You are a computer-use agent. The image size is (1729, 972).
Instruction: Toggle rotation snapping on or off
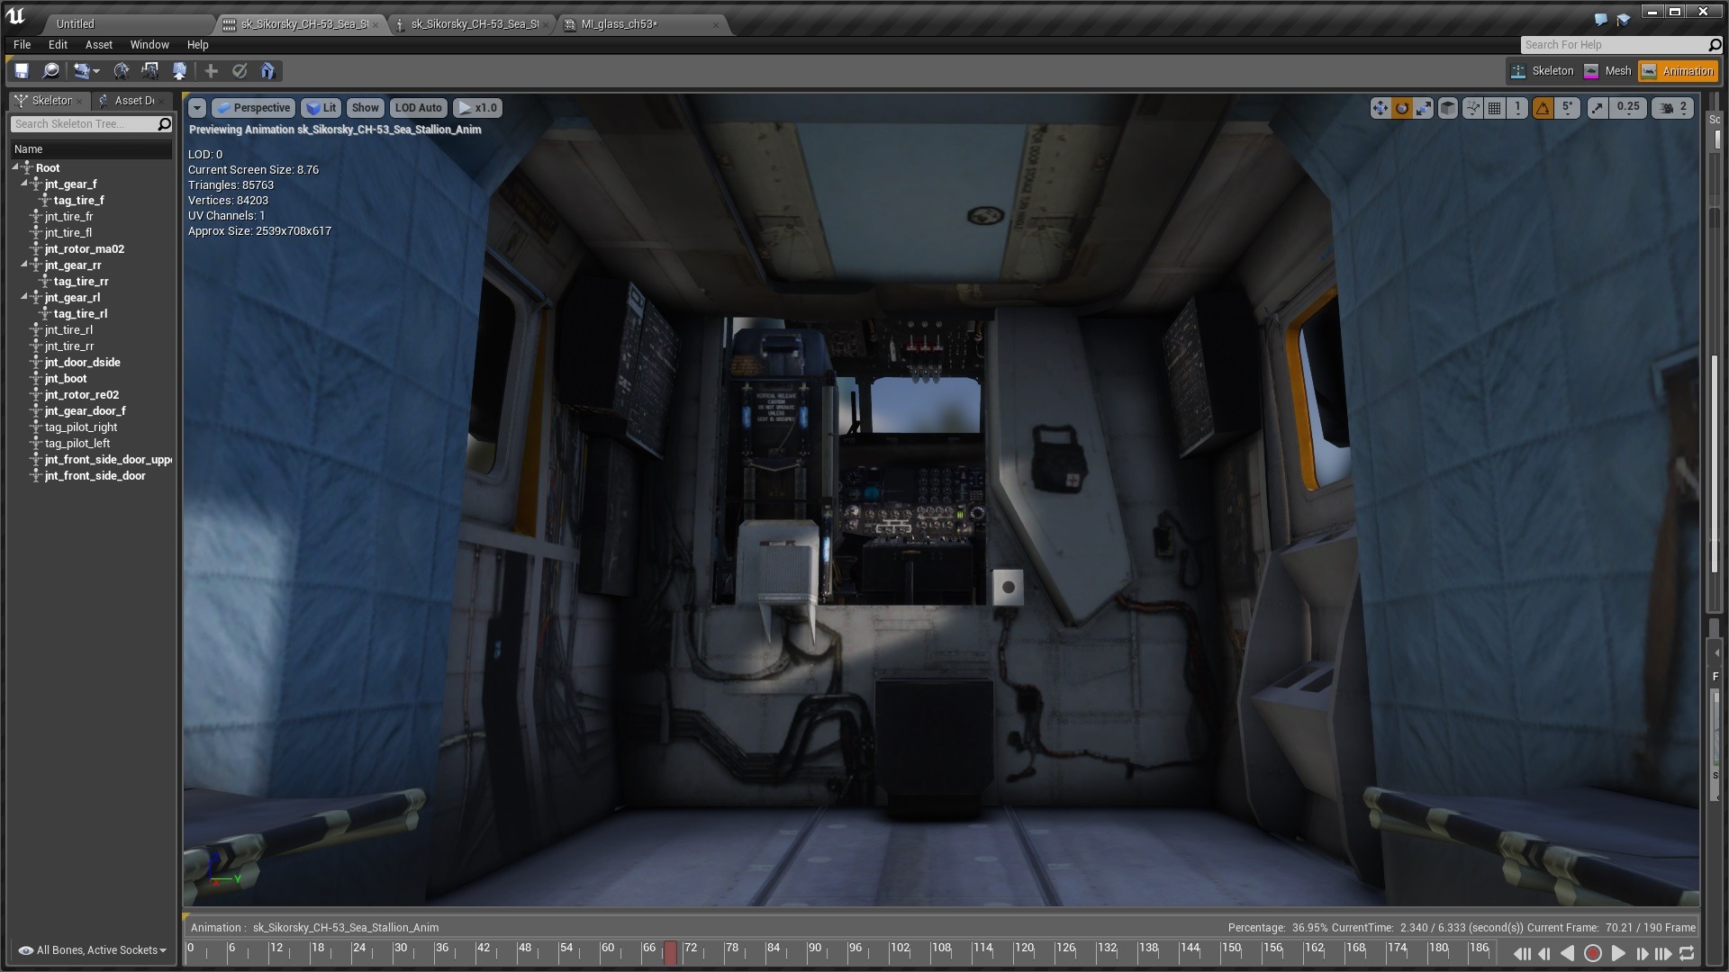1543,108
